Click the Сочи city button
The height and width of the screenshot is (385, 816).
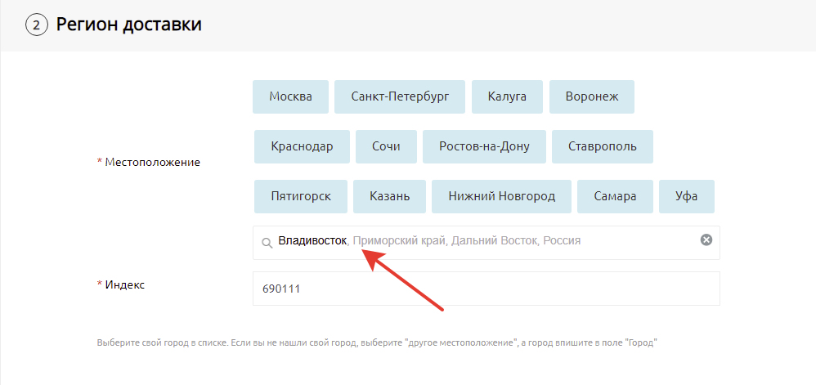386,147
